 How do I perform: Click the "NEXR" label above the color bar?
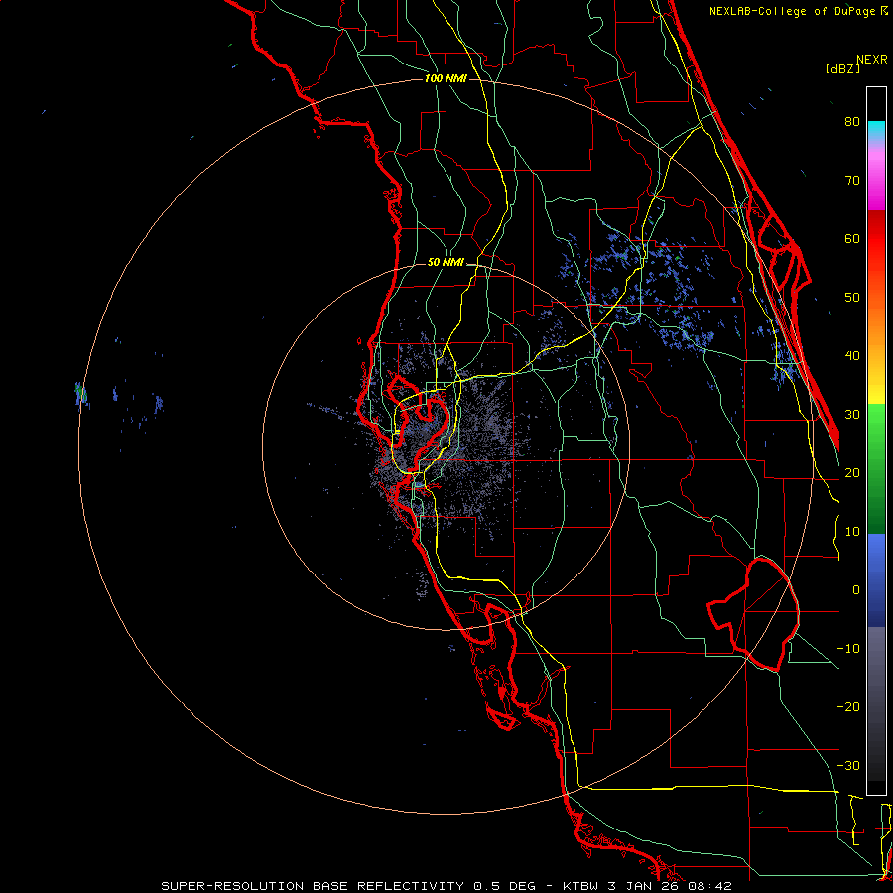pos(872,60)
